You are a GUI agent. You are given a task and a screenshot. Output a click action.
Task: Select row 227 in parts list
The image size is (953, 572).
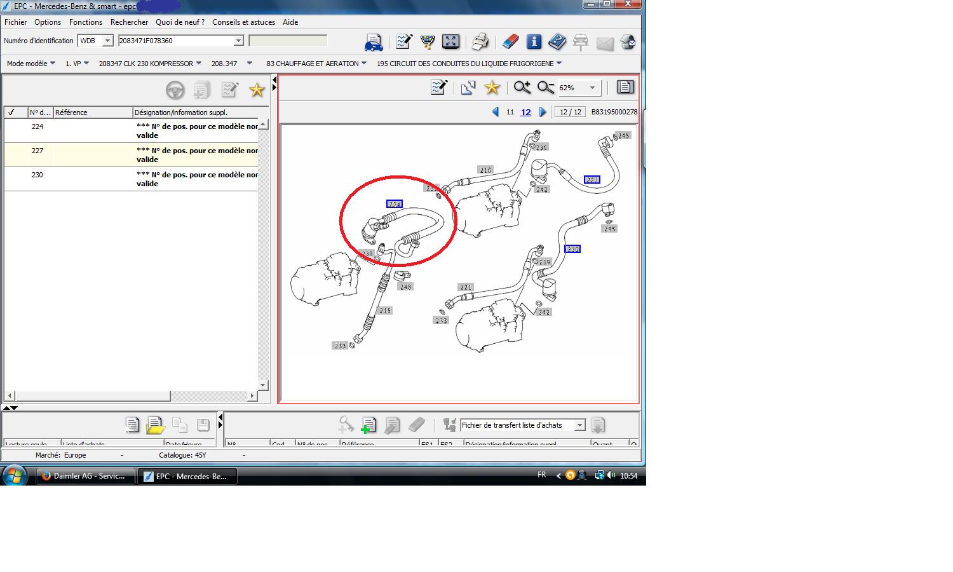132,155
